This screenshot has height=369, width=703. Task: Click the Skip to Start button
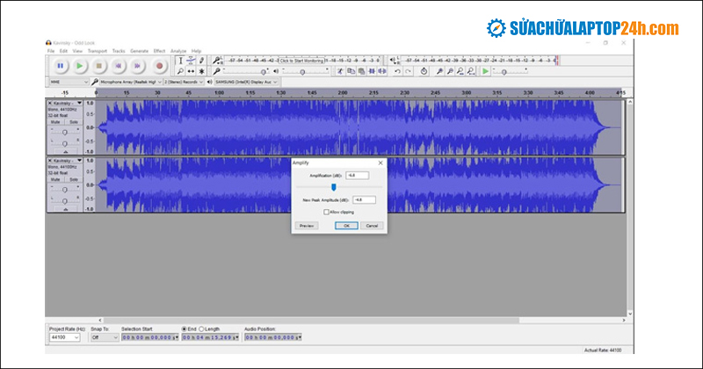pos(120,66)
